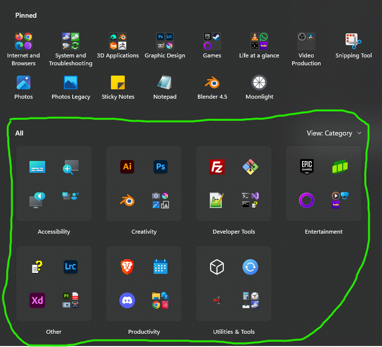Open the Calendar app in Productivity

161,267
